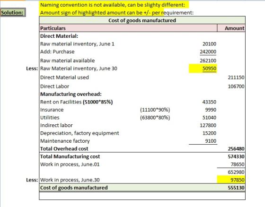
Task: Click the highlighted value 50950
Action: tap(203, 69)
